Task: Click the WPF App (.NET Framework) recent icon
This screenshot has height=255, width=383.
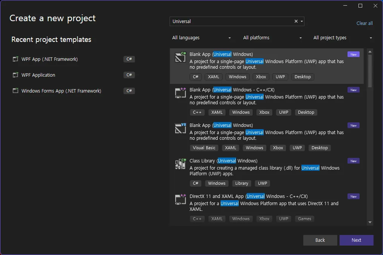Action: [x=15, y=59]
